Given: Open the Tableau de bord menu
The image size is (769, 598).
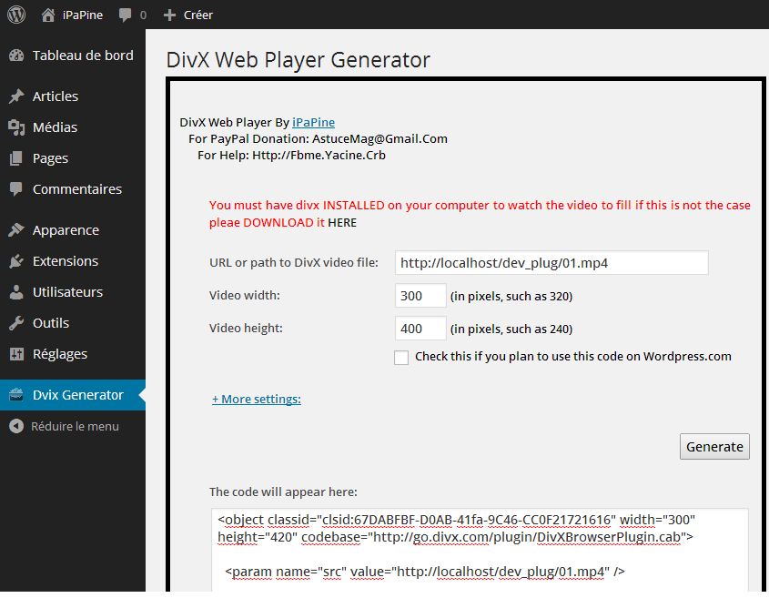Looking at the screenshot, I should click(73, 56).
